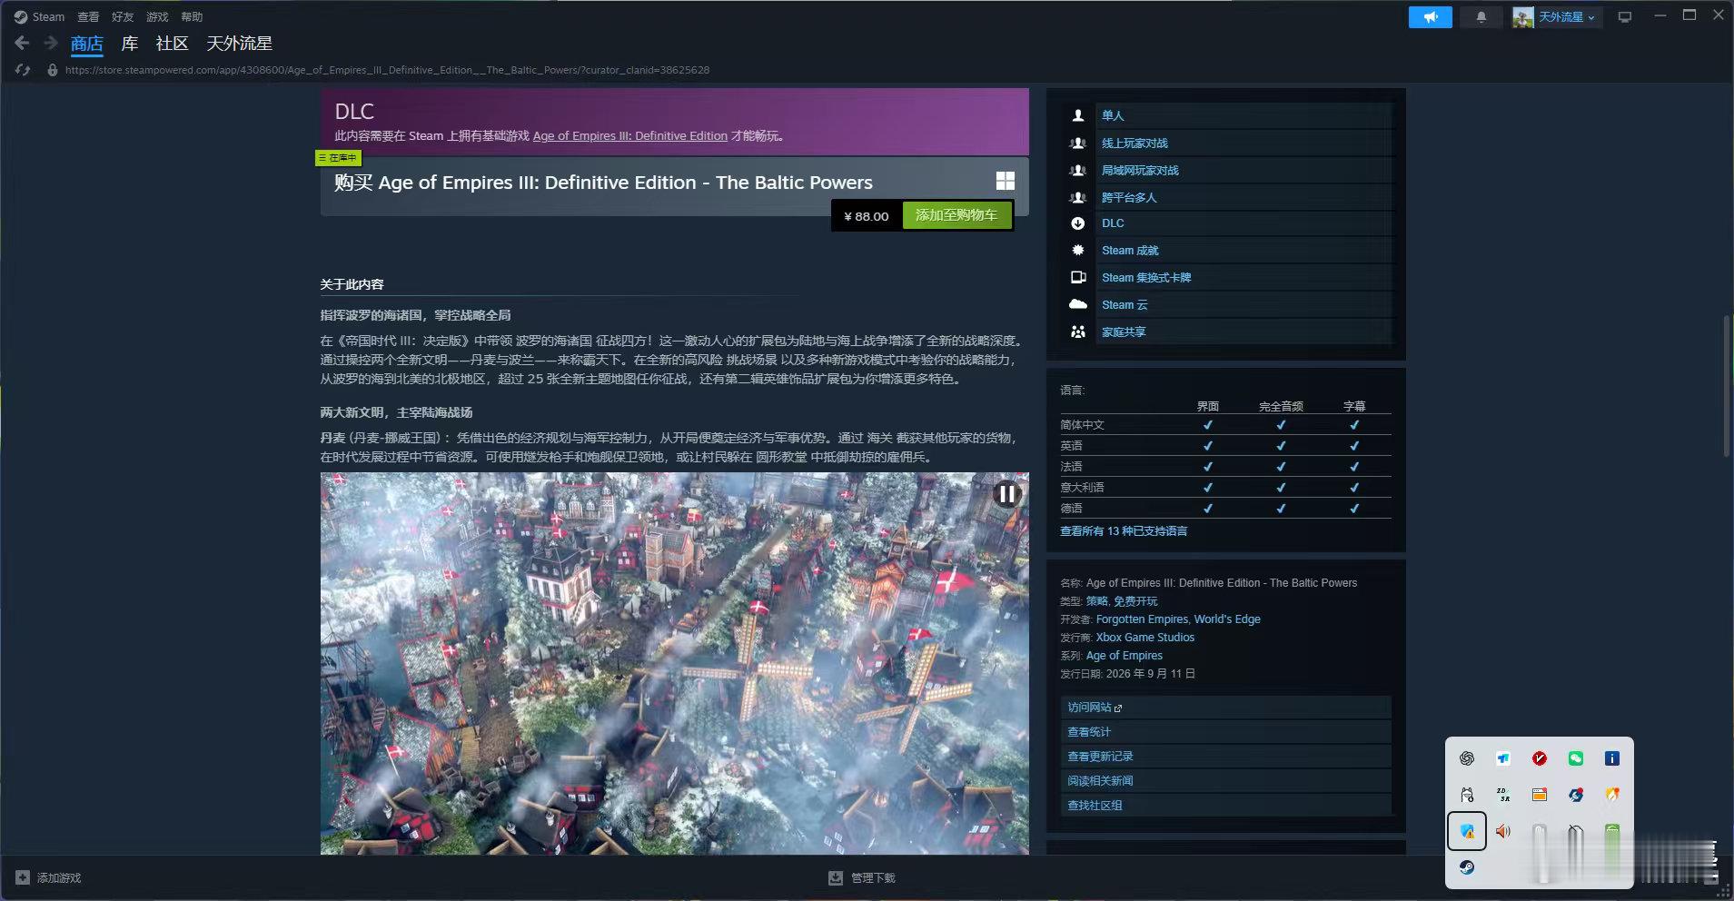Open the announcements megaphone button
Image resolution: width=1734 pixels, height=901 pixels.
(1431, 17)
